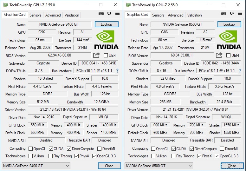
Task: Click Memory Type field showing GDDR3
Action: click(x=170, y=94)
